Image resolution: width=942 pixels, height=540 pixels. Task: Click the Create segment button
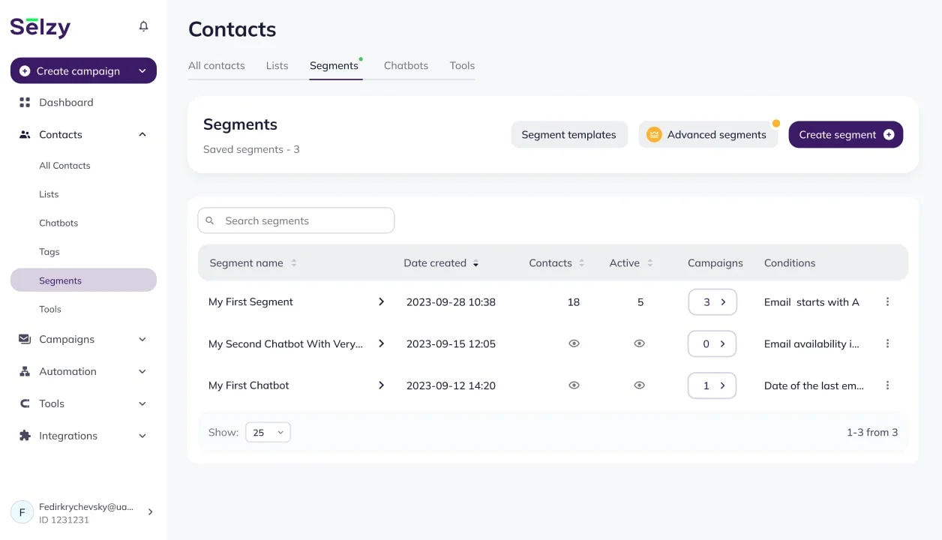[x=845, y=135]
